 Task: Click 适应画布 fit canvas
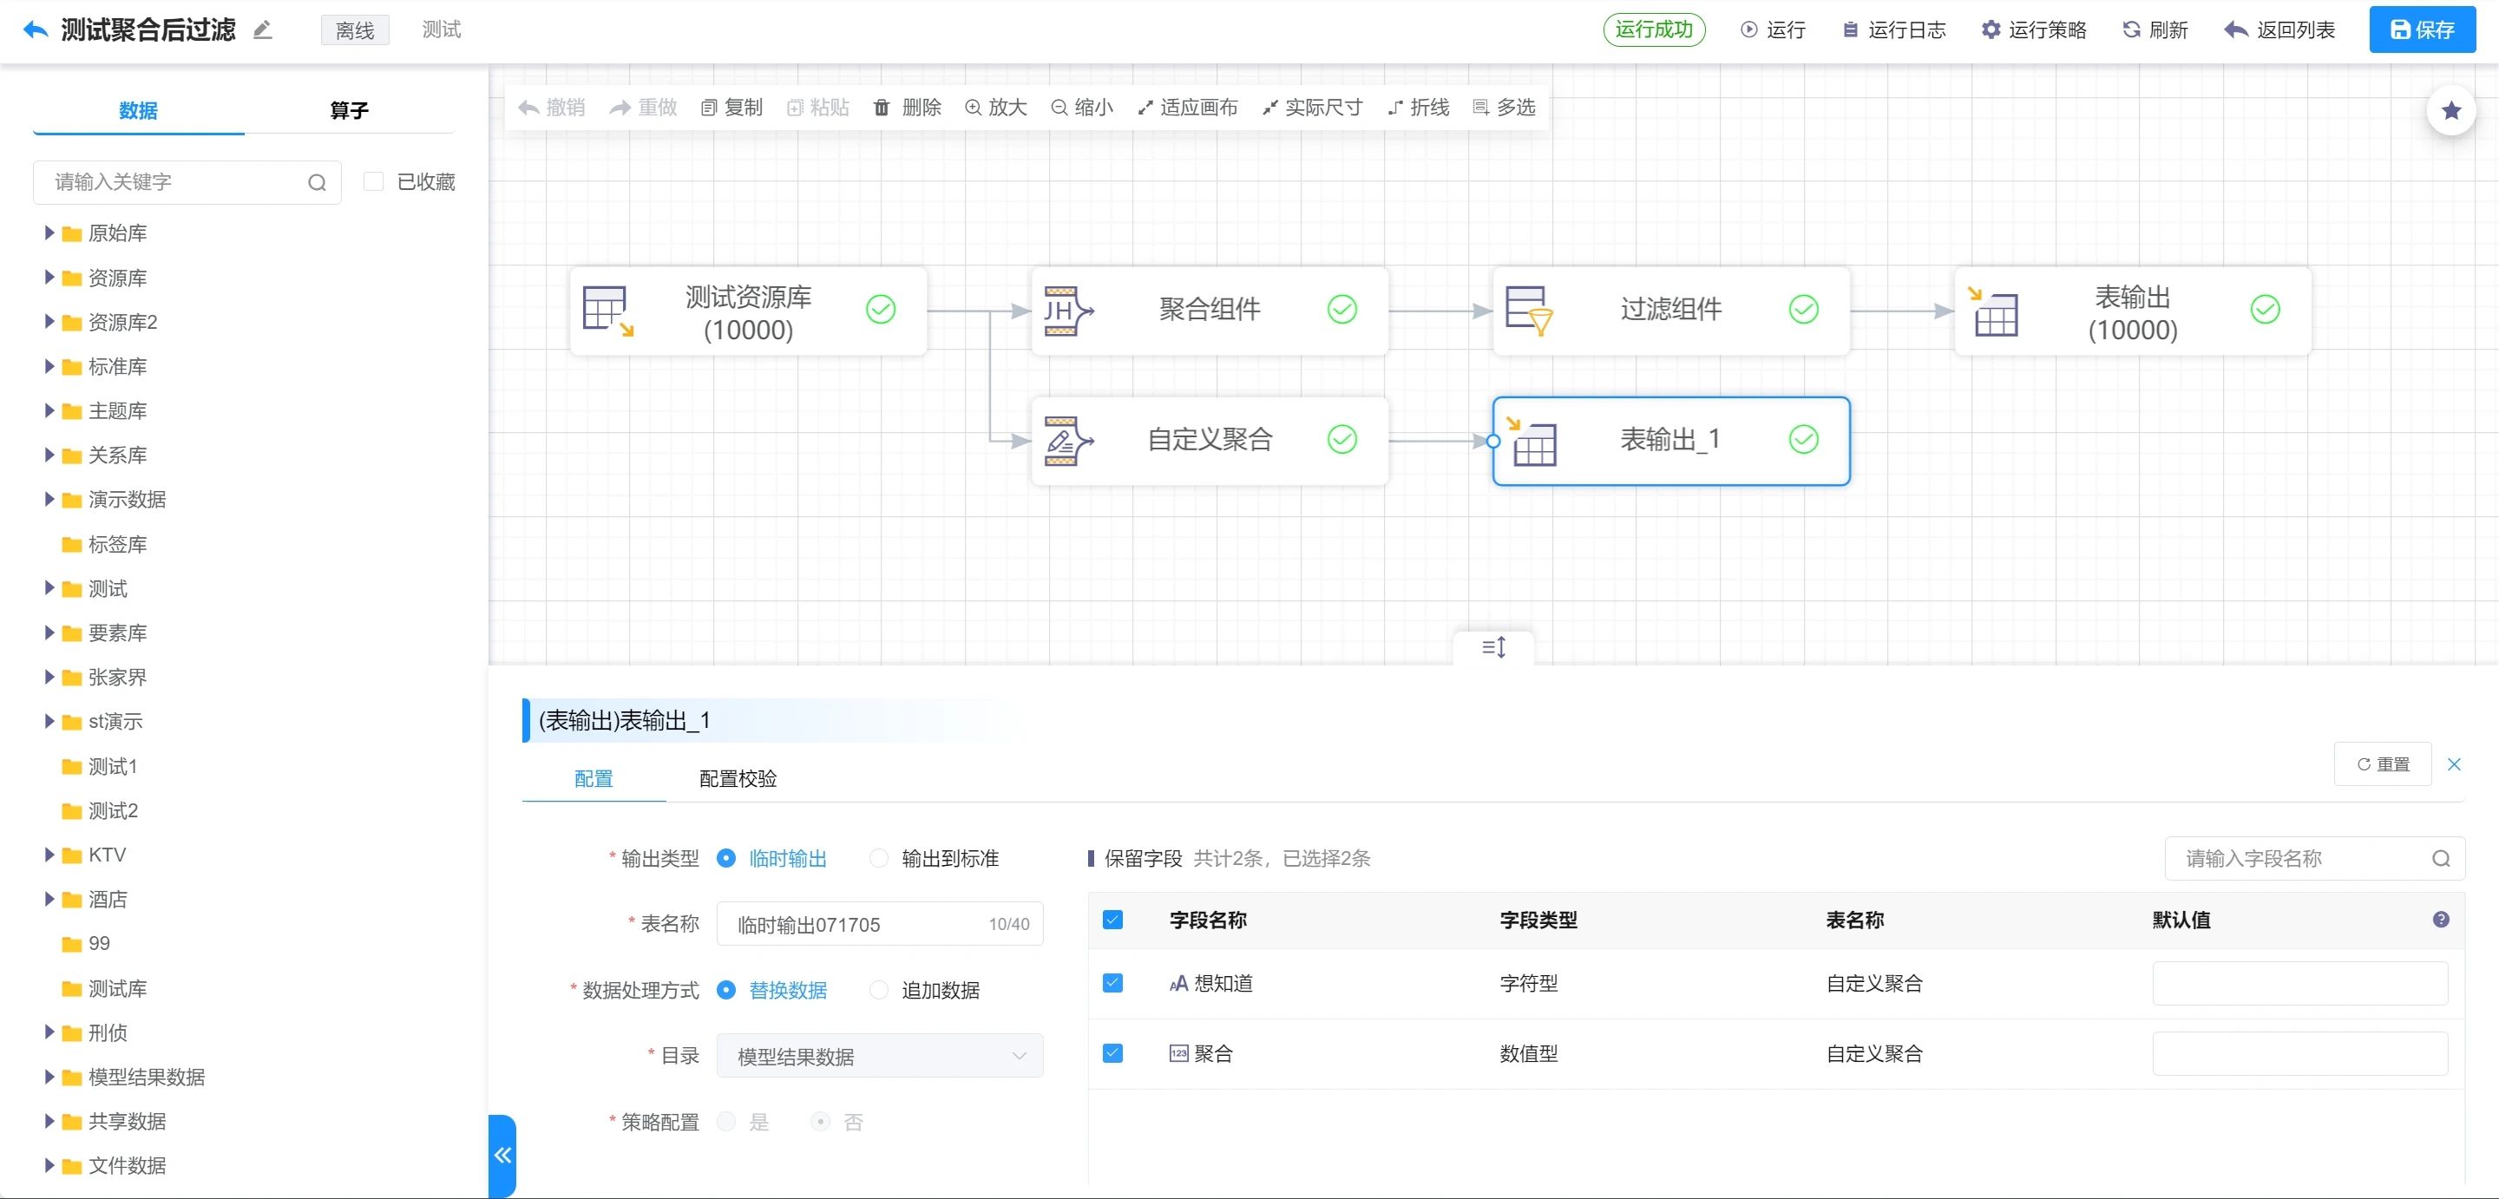click(1187, 108)
